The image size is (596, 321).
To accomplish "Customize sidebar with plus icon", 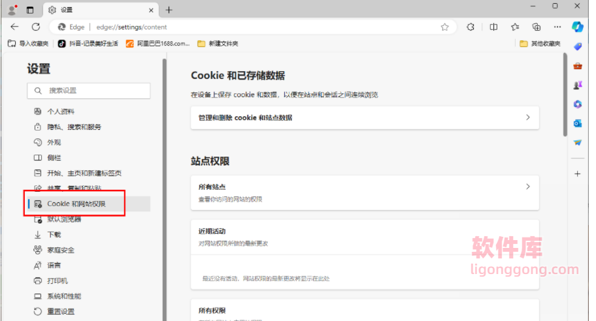I will 578,174.
